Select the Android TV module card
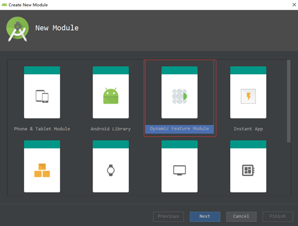Screen dimensions: 298x226 [x=180, y=166]
